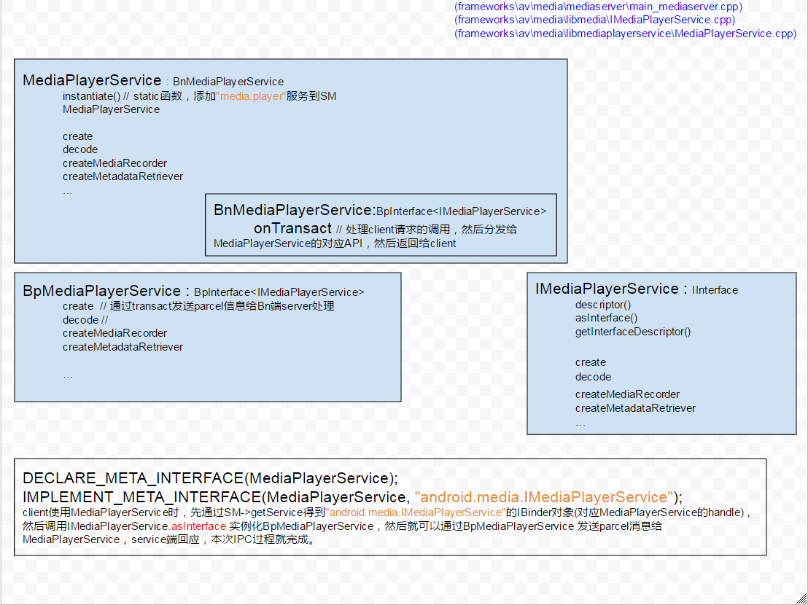This screenshot has width=808, height=605.
Task: Select 'create' in IMediaPlayerService box
Action: (591, 362)
